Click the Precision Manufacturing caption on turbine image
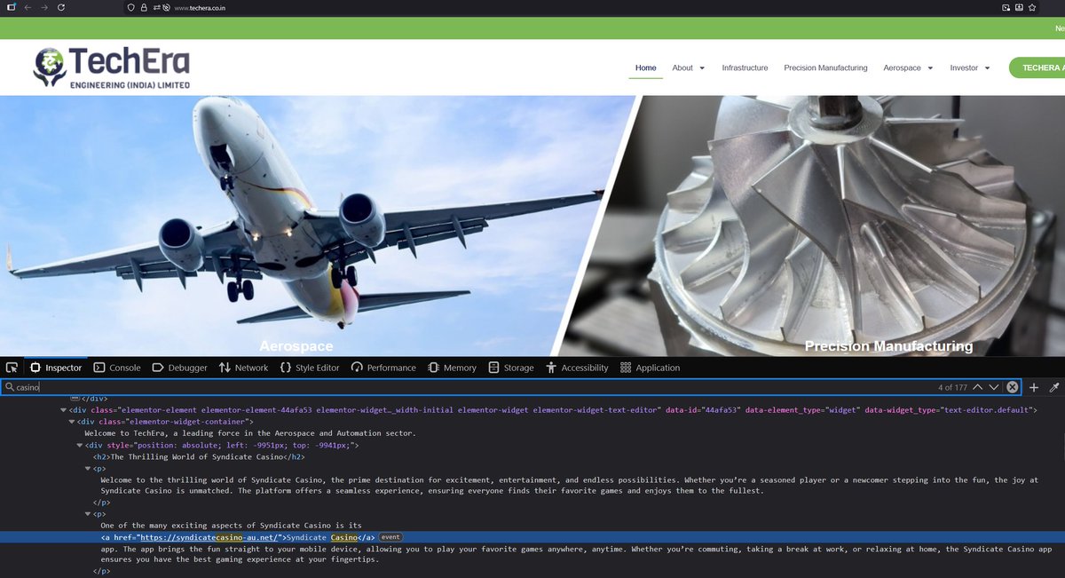 888,346
